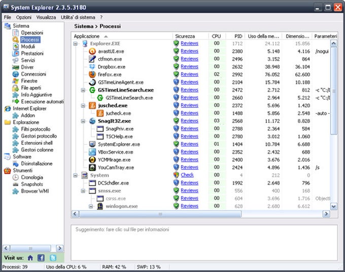Screen dimensions: 345x272
Task: Open the File menu
Action: click(x=8, y=17)
